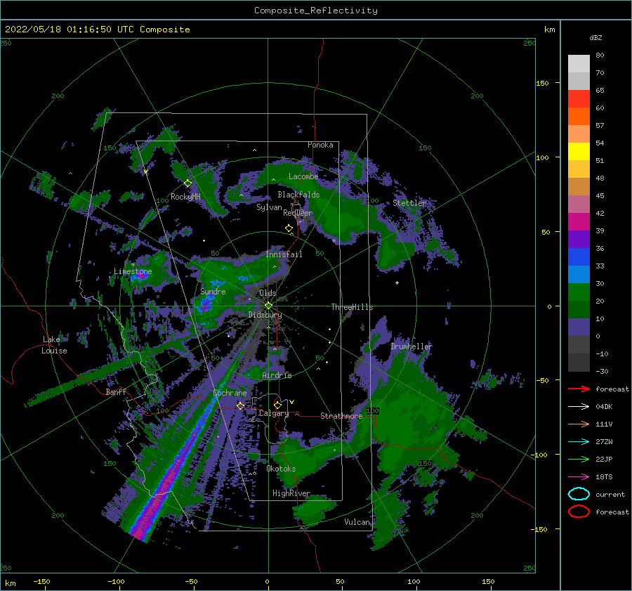
Task: Select the purple 36-39 dBZ color swatch
Action: (x=579, y=239)
